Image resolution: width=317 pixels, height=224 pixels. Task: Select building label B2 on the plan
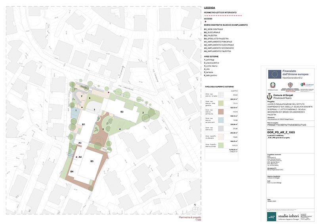coord(122,113)
